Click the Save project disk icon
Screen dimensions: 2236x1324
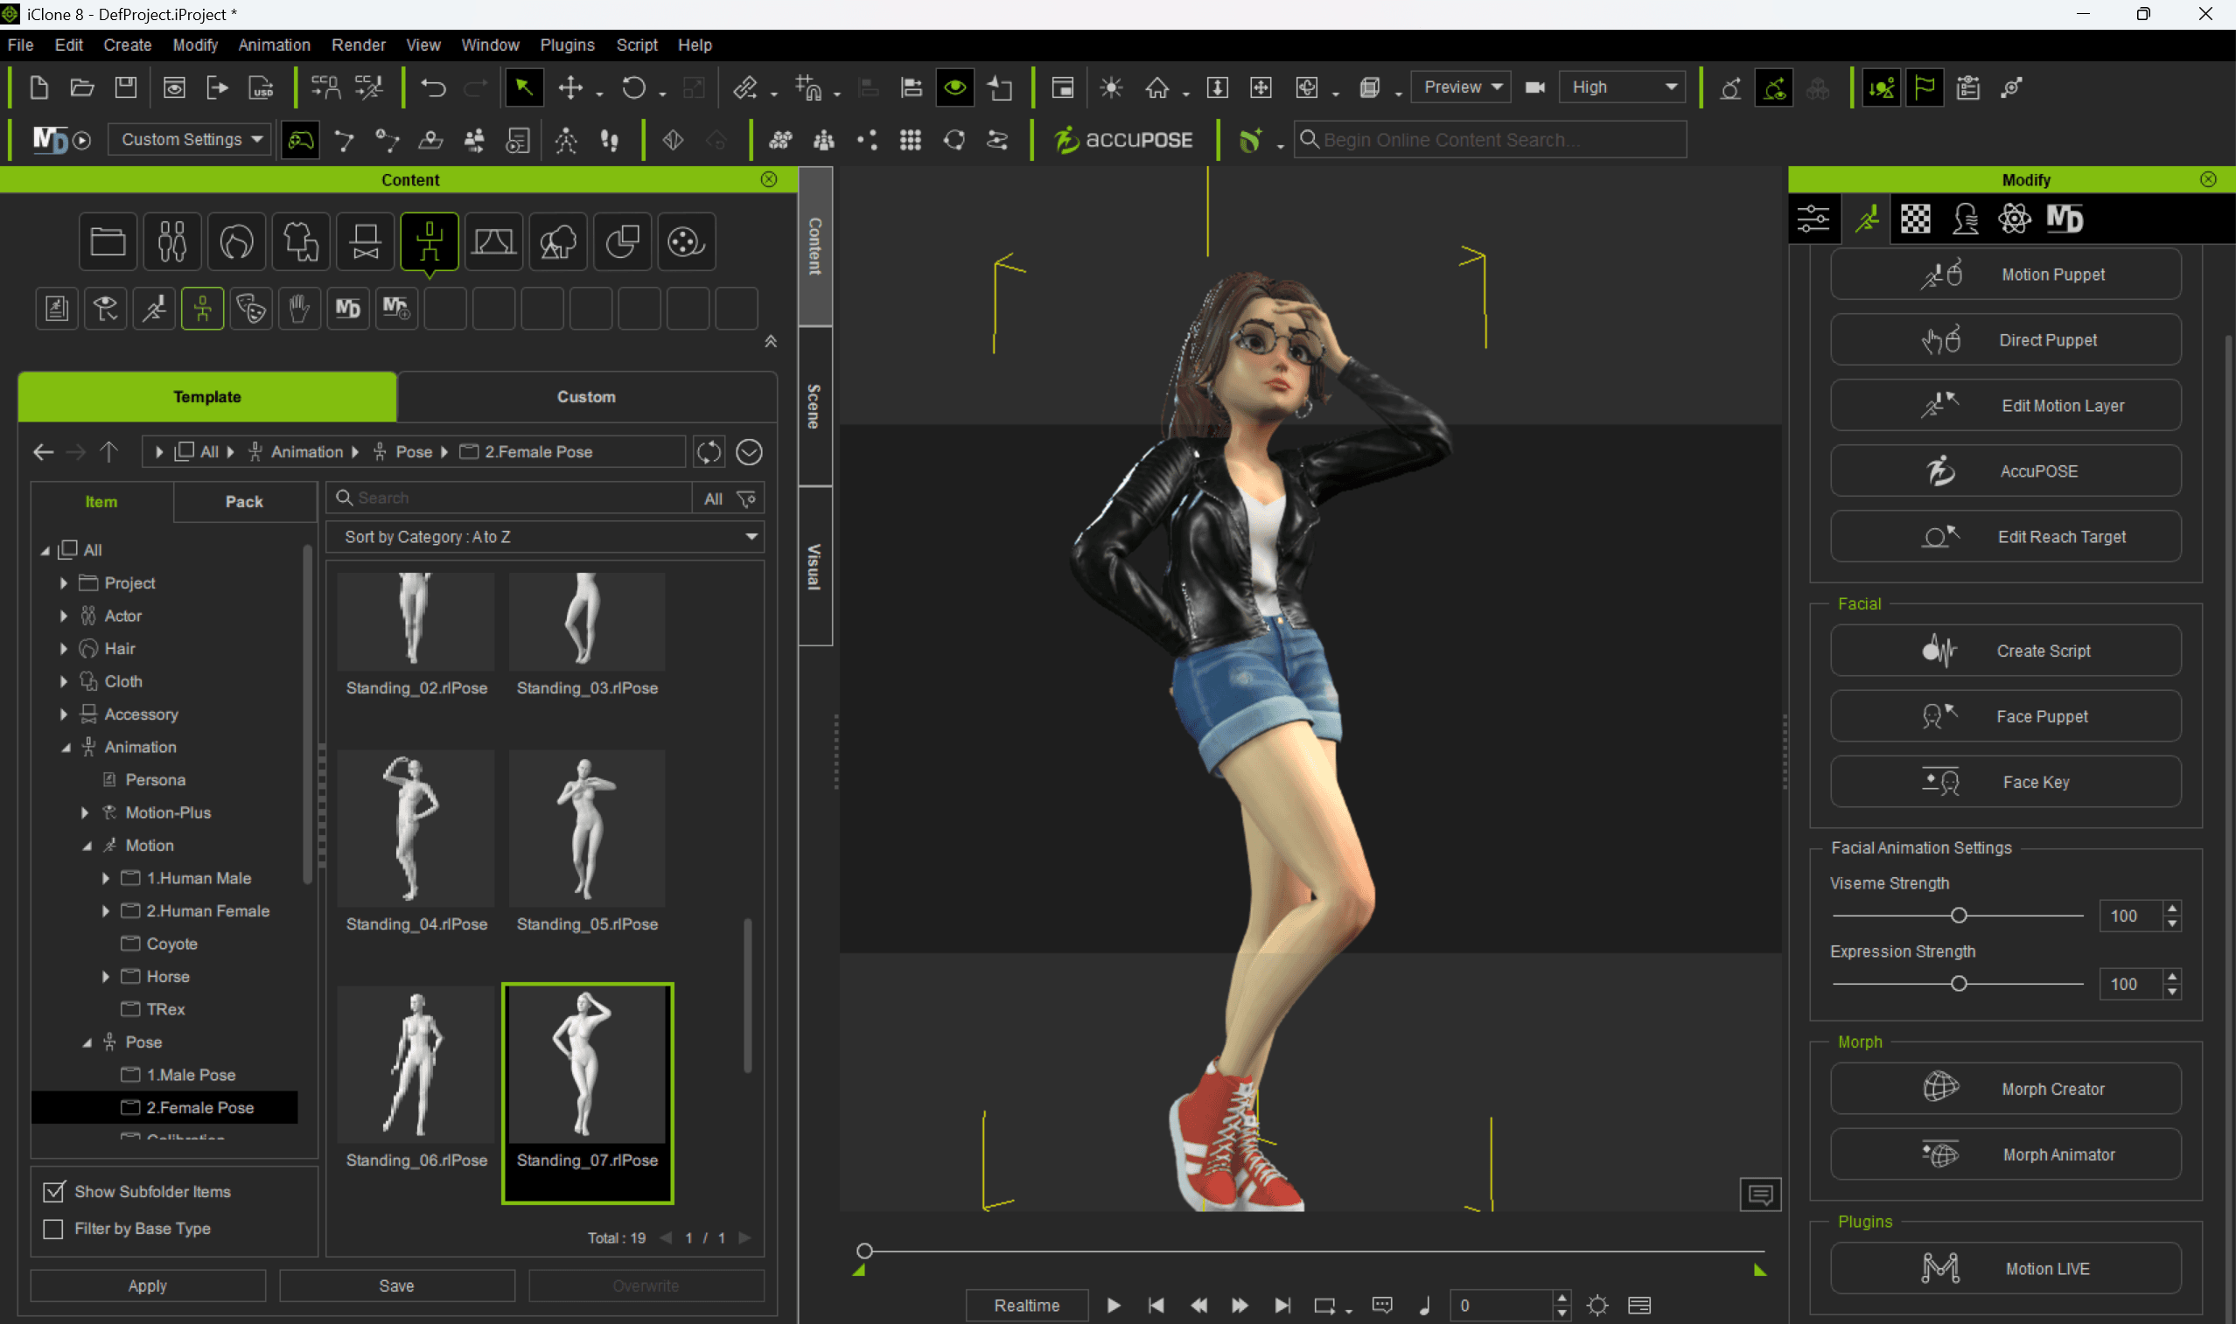click(x=126, y=87)
